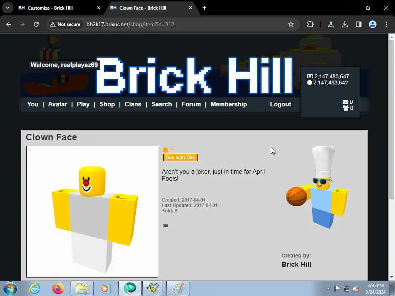Click the bits coin icon in balance box
395x296 pixels.
[310, 82]
